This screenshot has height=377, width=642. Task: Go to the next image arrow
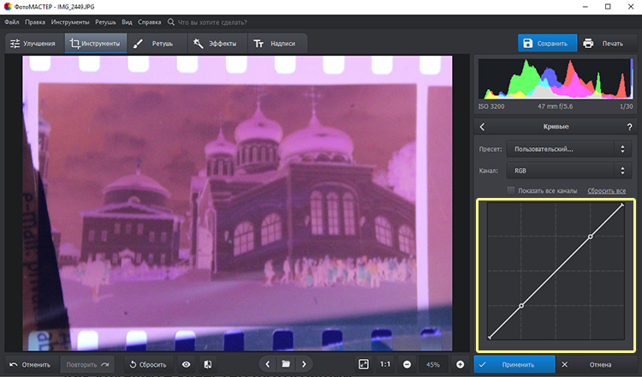tap(305, 364)
